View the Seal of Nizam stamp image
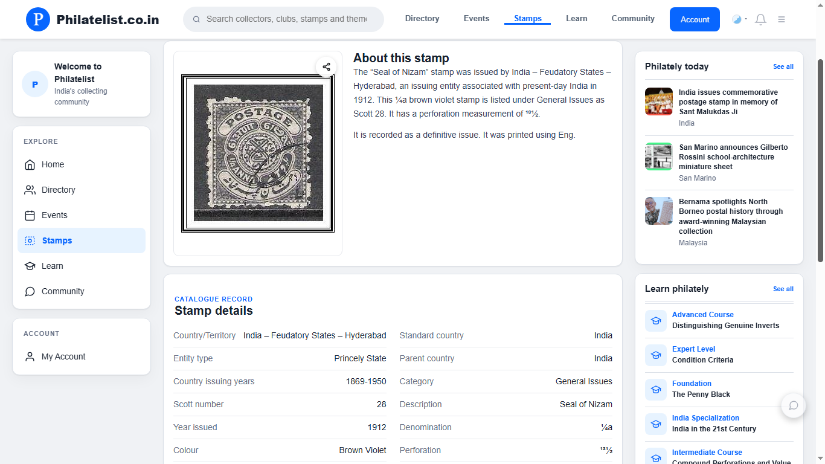The image size is (825, 464). [x=258, y=153]
